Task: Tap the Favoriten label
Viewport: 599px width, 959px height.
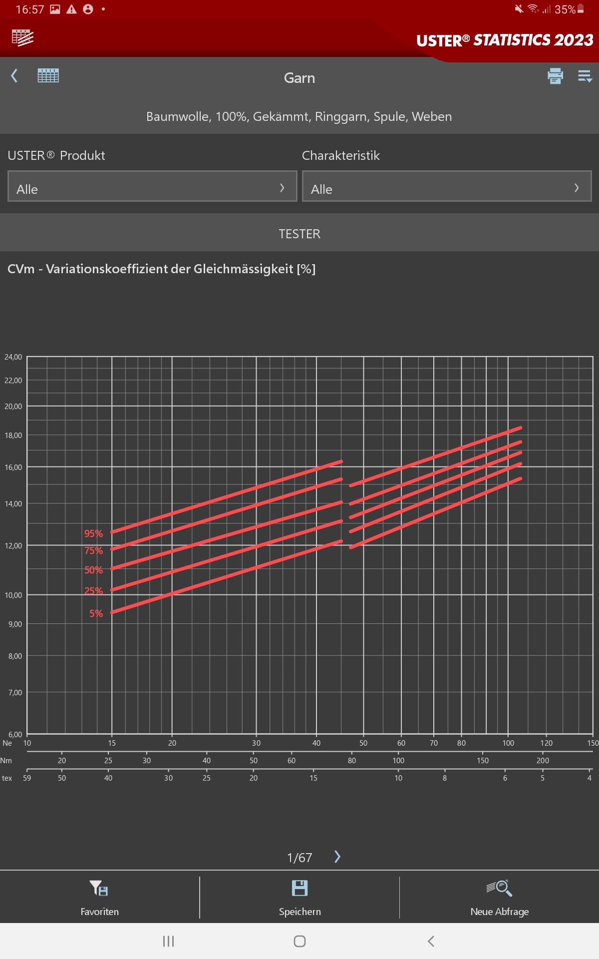Action: tap(100, 912)
